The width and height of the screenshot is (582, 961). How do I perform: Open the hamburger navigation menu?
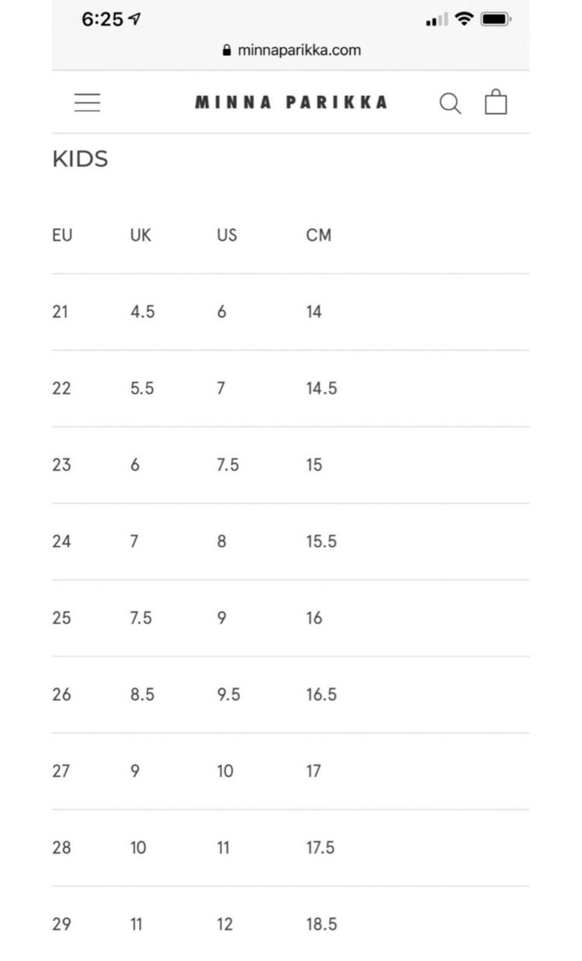(87, 103)
